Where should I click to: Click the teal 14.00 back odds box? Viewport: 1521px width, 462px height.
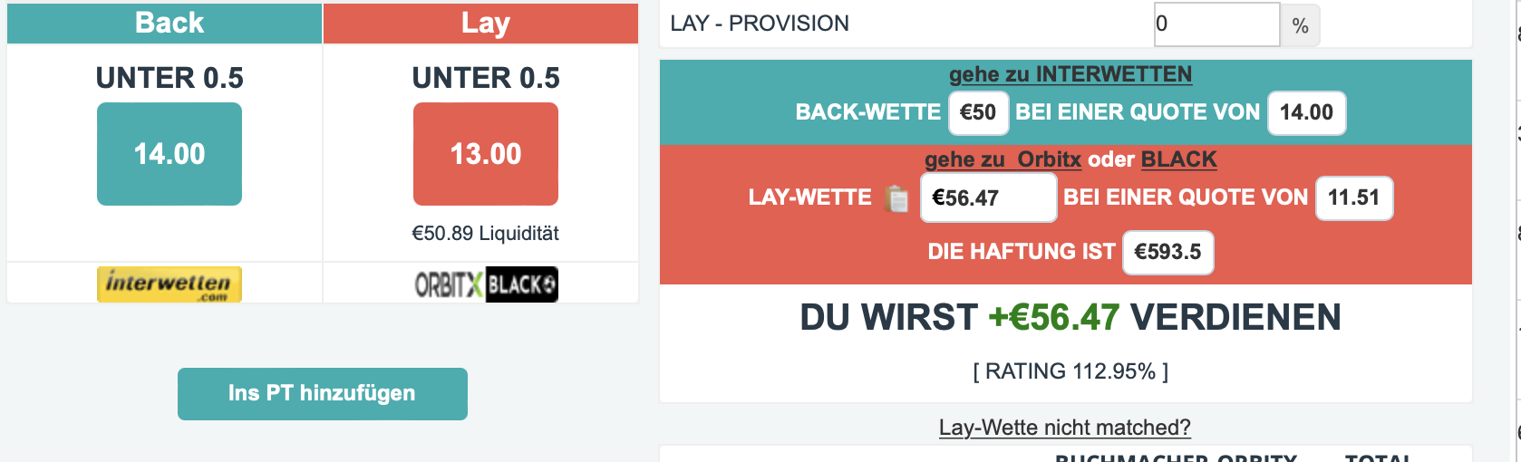coord(170,154)
